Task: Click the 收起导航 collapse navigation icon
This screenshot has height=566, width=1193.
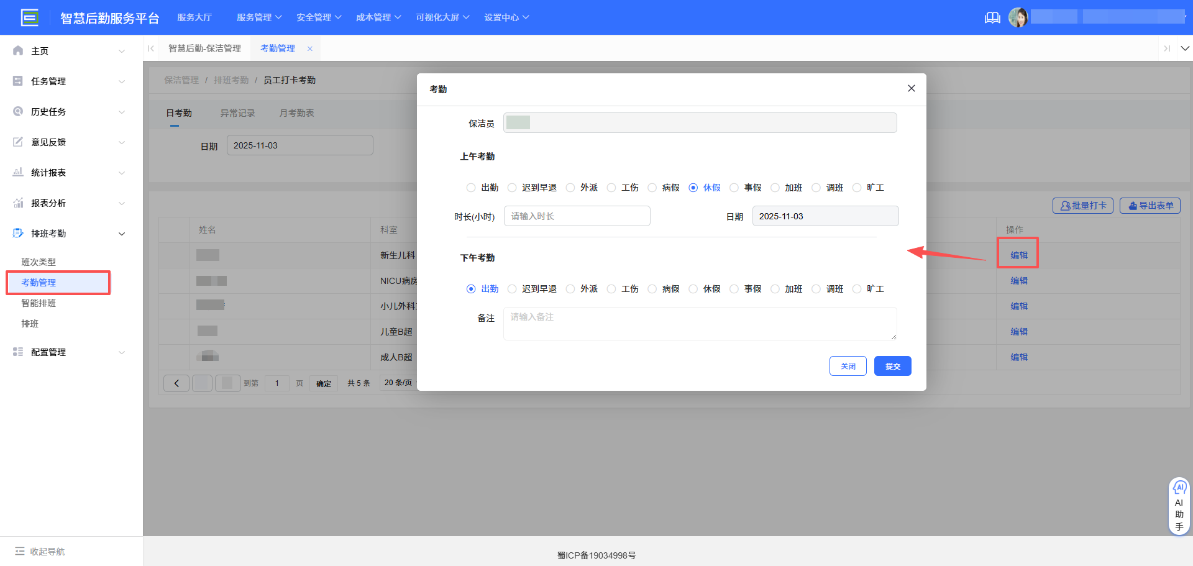Action: (19, 551)
